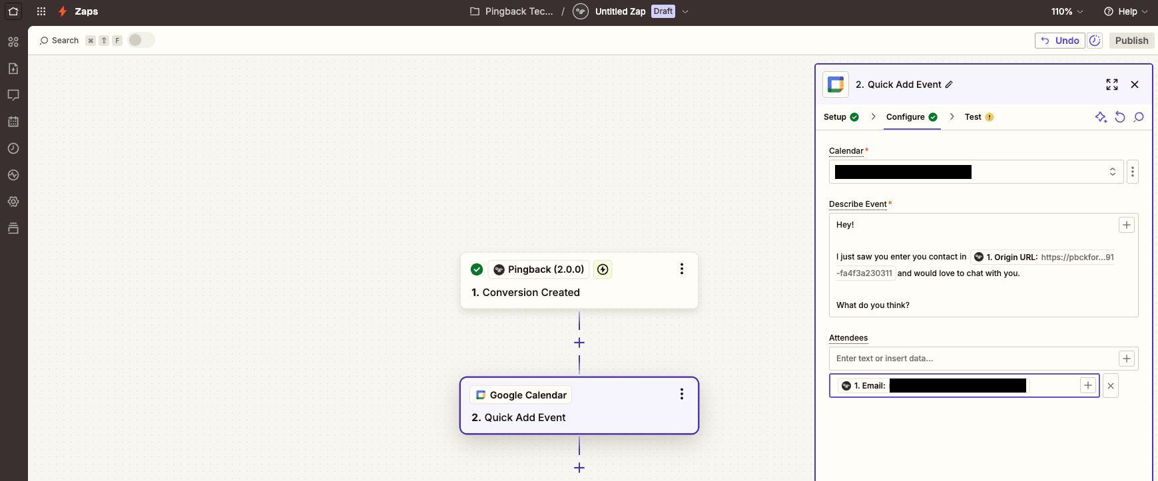Open the Calendar selection dropdown
This screenshot has width=1158, height=481.
point(976,172)
